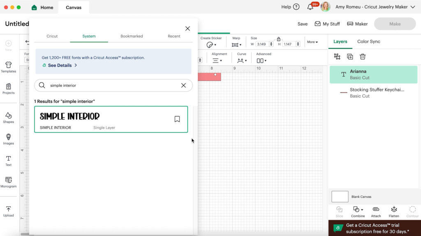
Task: Click the Blank Canvas swatch
Action: (340, 197)
